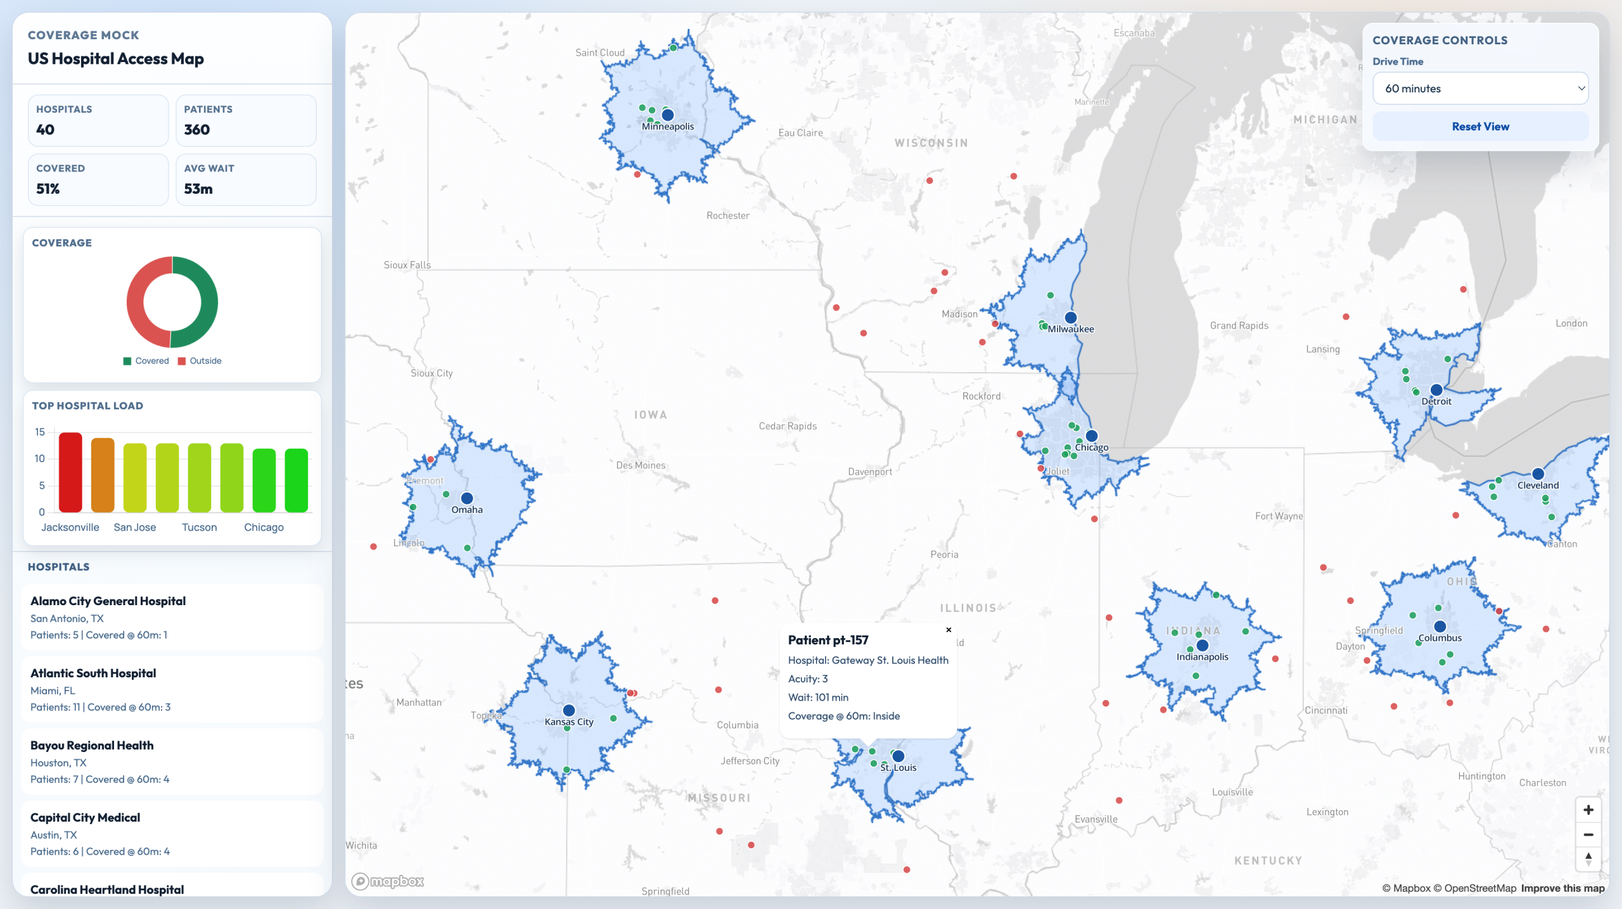Click the Mapbox logo icon
Viewport: 1622px width, 909px height.
coord(388,881)
